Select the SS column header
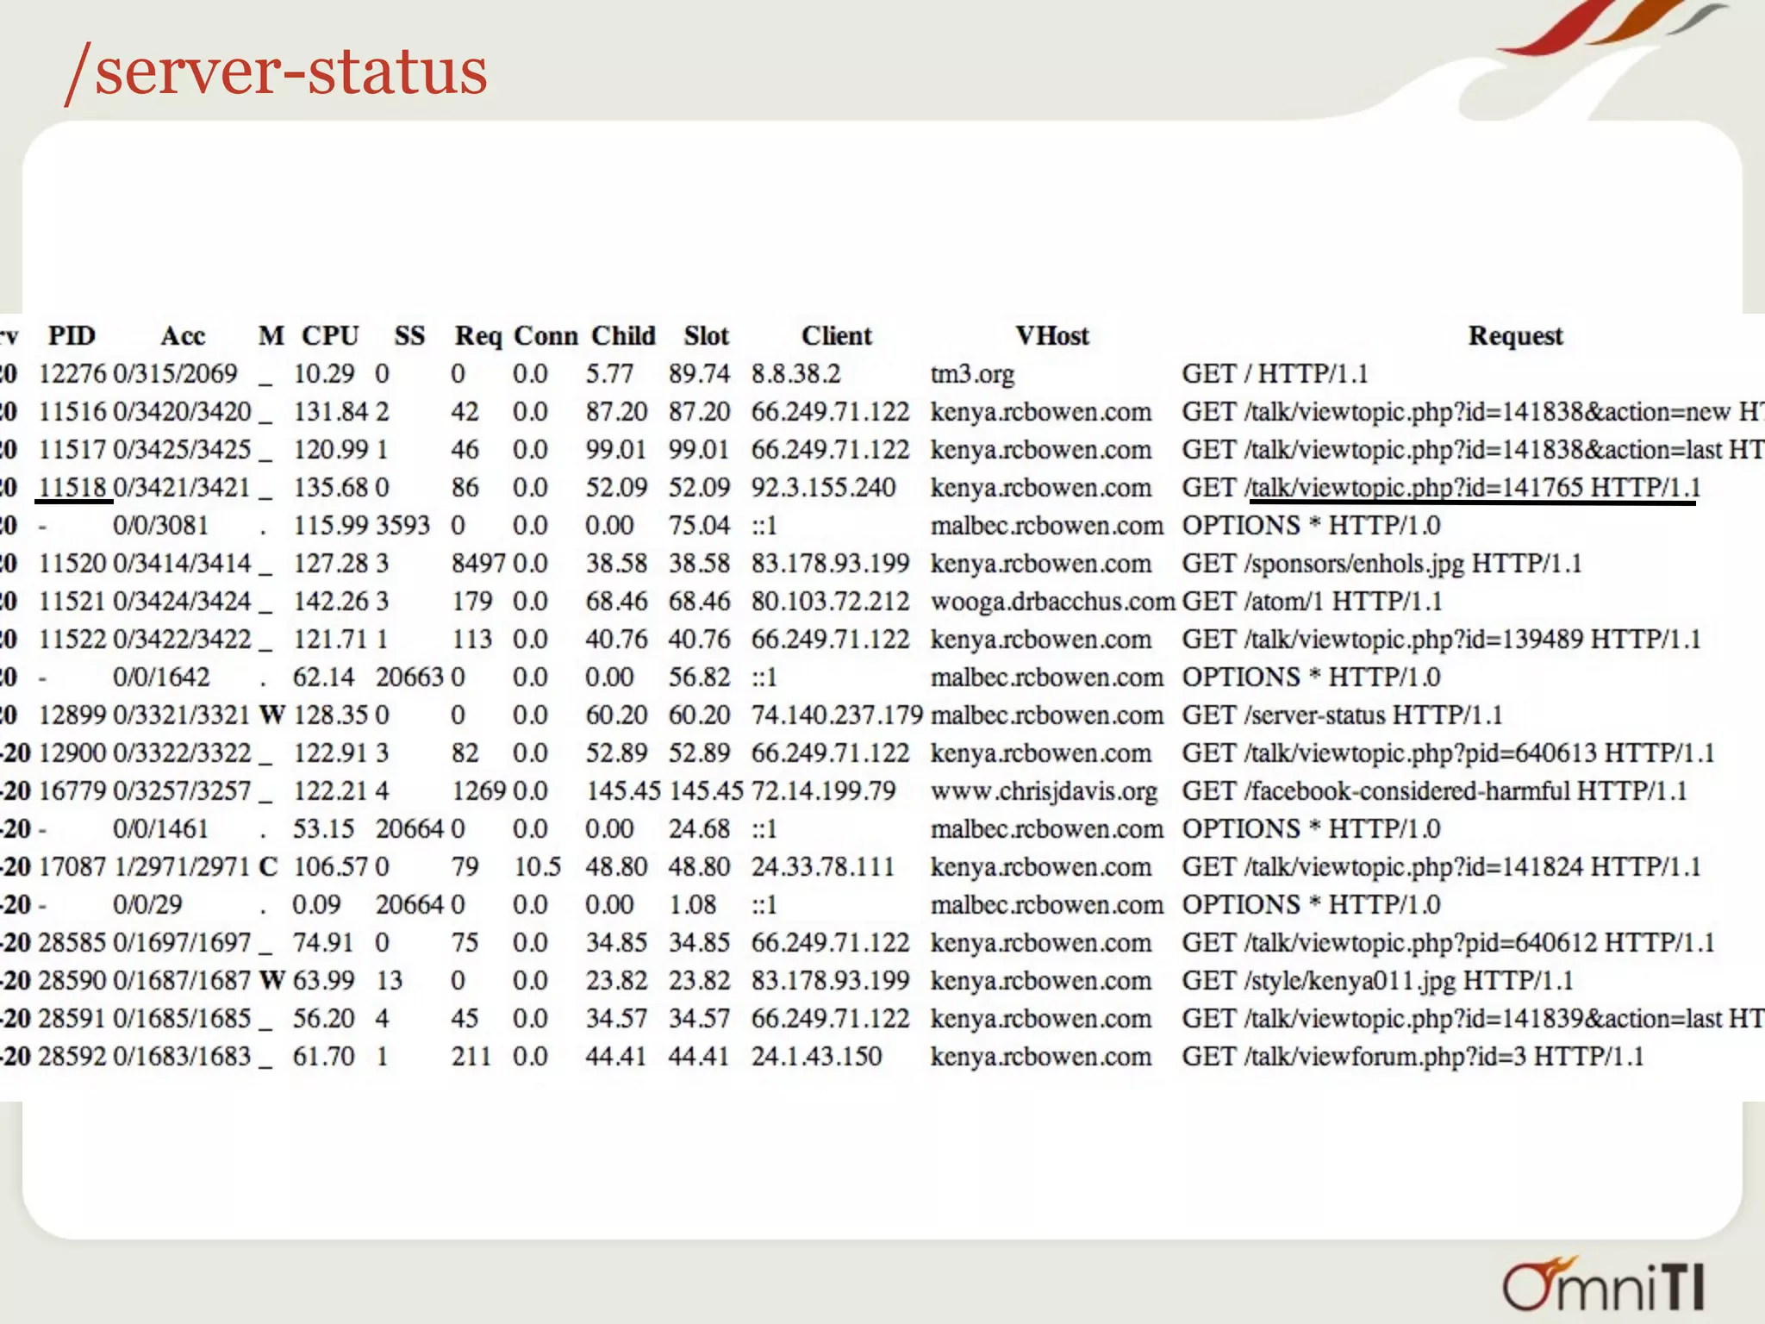 410,335
